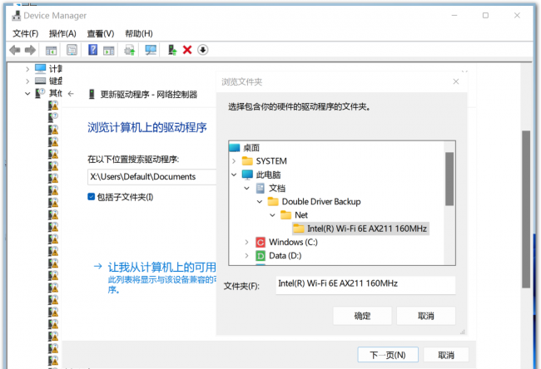Click the This PC monitor icon in tree
This screenshot has height=369, width=541.
pyautogui.click(x=247, y=175)
